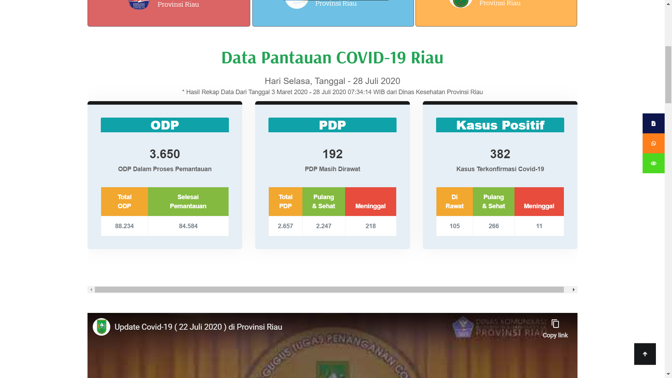Click the Riau channel avatar on video

pyautogui.click(x=101, y=327)
